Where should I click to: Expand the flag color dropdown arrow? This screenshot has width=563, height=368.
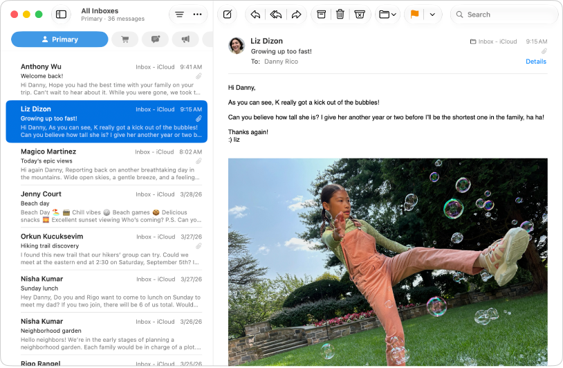pyautogui.click(x=433, y=15)
